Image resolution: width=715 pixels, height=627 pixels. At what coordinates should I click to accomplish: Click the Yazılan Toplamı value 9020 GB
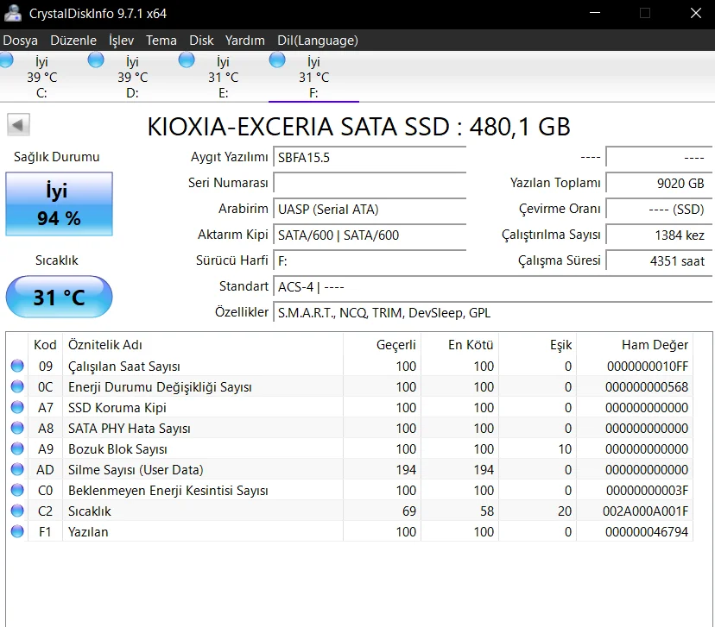(x=659, y=184)
